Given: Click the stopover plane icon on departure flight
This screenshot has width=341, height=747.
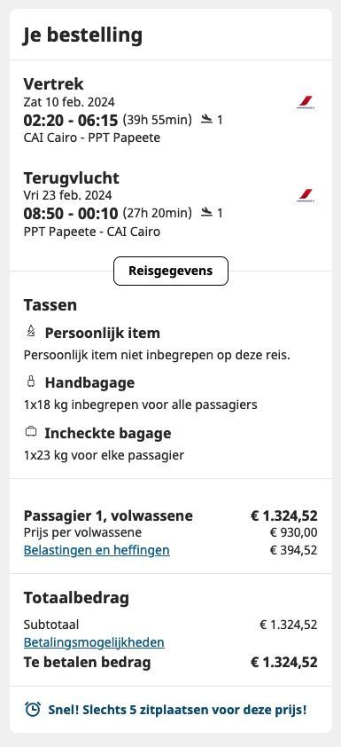Looking at the screenshot, I should tap(206, 119).
